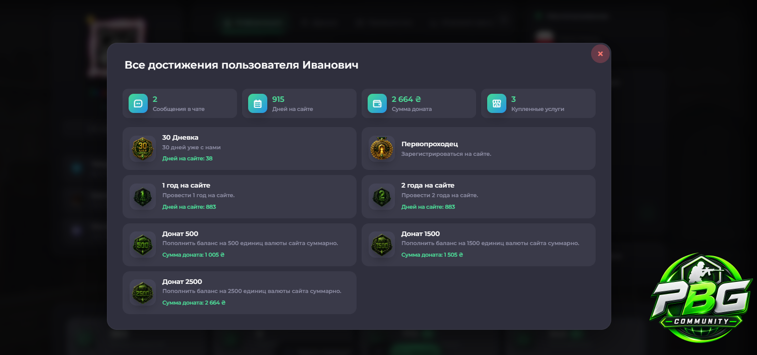Image resolution: width=757 pixels, height=355 pixels.
Task: Click the Донат 2500 achievement title
Action: coord(182,281)
